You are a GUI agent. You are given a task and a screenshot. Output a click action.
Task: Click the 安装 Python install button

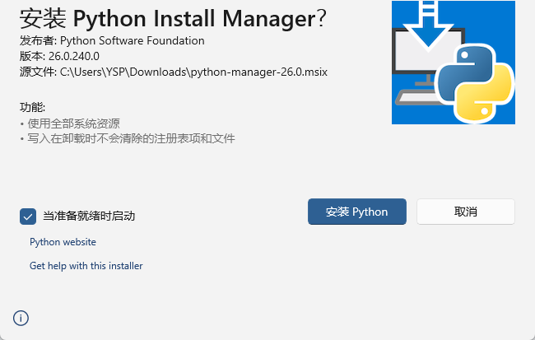pos(357,212)
